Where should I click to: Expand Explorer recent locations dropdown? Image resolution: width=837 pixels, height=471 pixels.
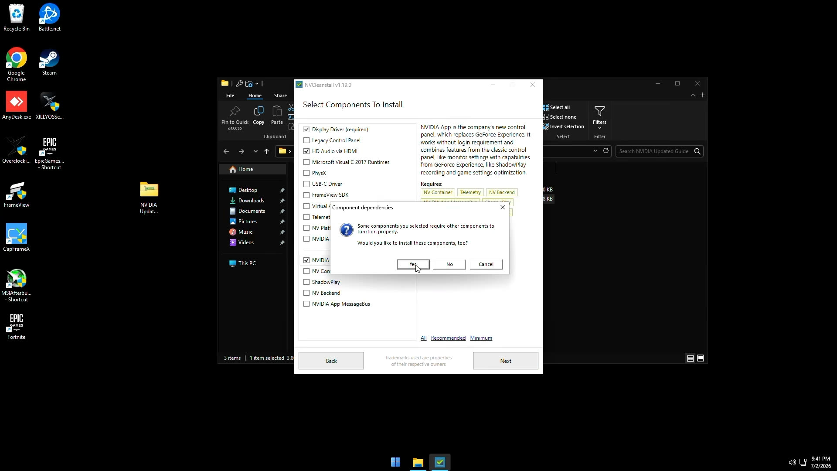point(255,151)
